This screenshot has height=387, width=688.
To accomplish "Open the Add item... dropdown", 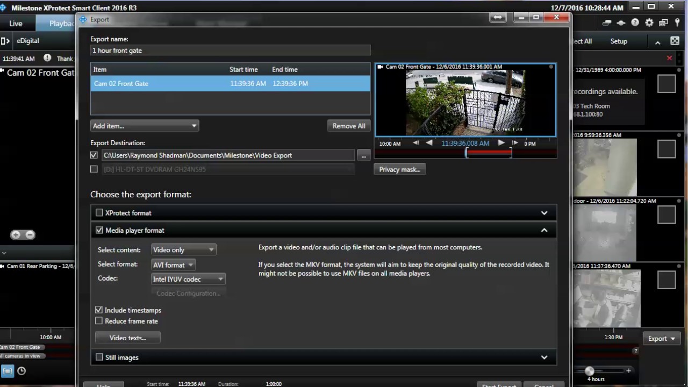I will click(145, 126).
